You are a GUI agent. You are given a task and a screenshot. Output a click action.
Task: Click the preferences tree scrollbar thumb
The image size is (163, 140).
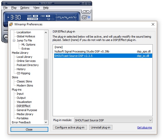pyautogui.click(x=46, y=89)
